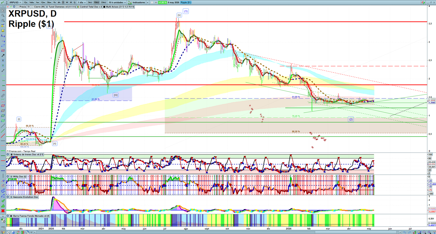Toggle the daily D timeframe button
Image resolution: width=436 pixels, height=234 pixels.
[63, 2]
